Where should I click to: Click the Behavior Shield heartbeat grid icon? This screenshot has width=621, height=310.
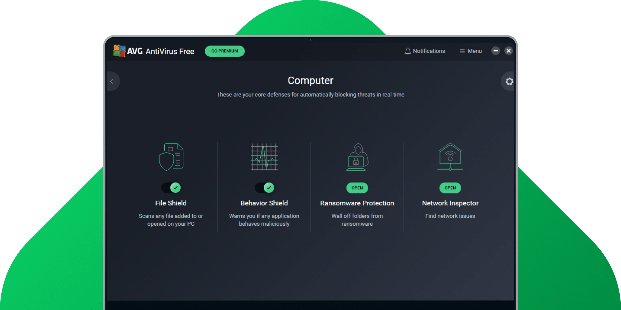pyautogui.click(x=264, y=157)
